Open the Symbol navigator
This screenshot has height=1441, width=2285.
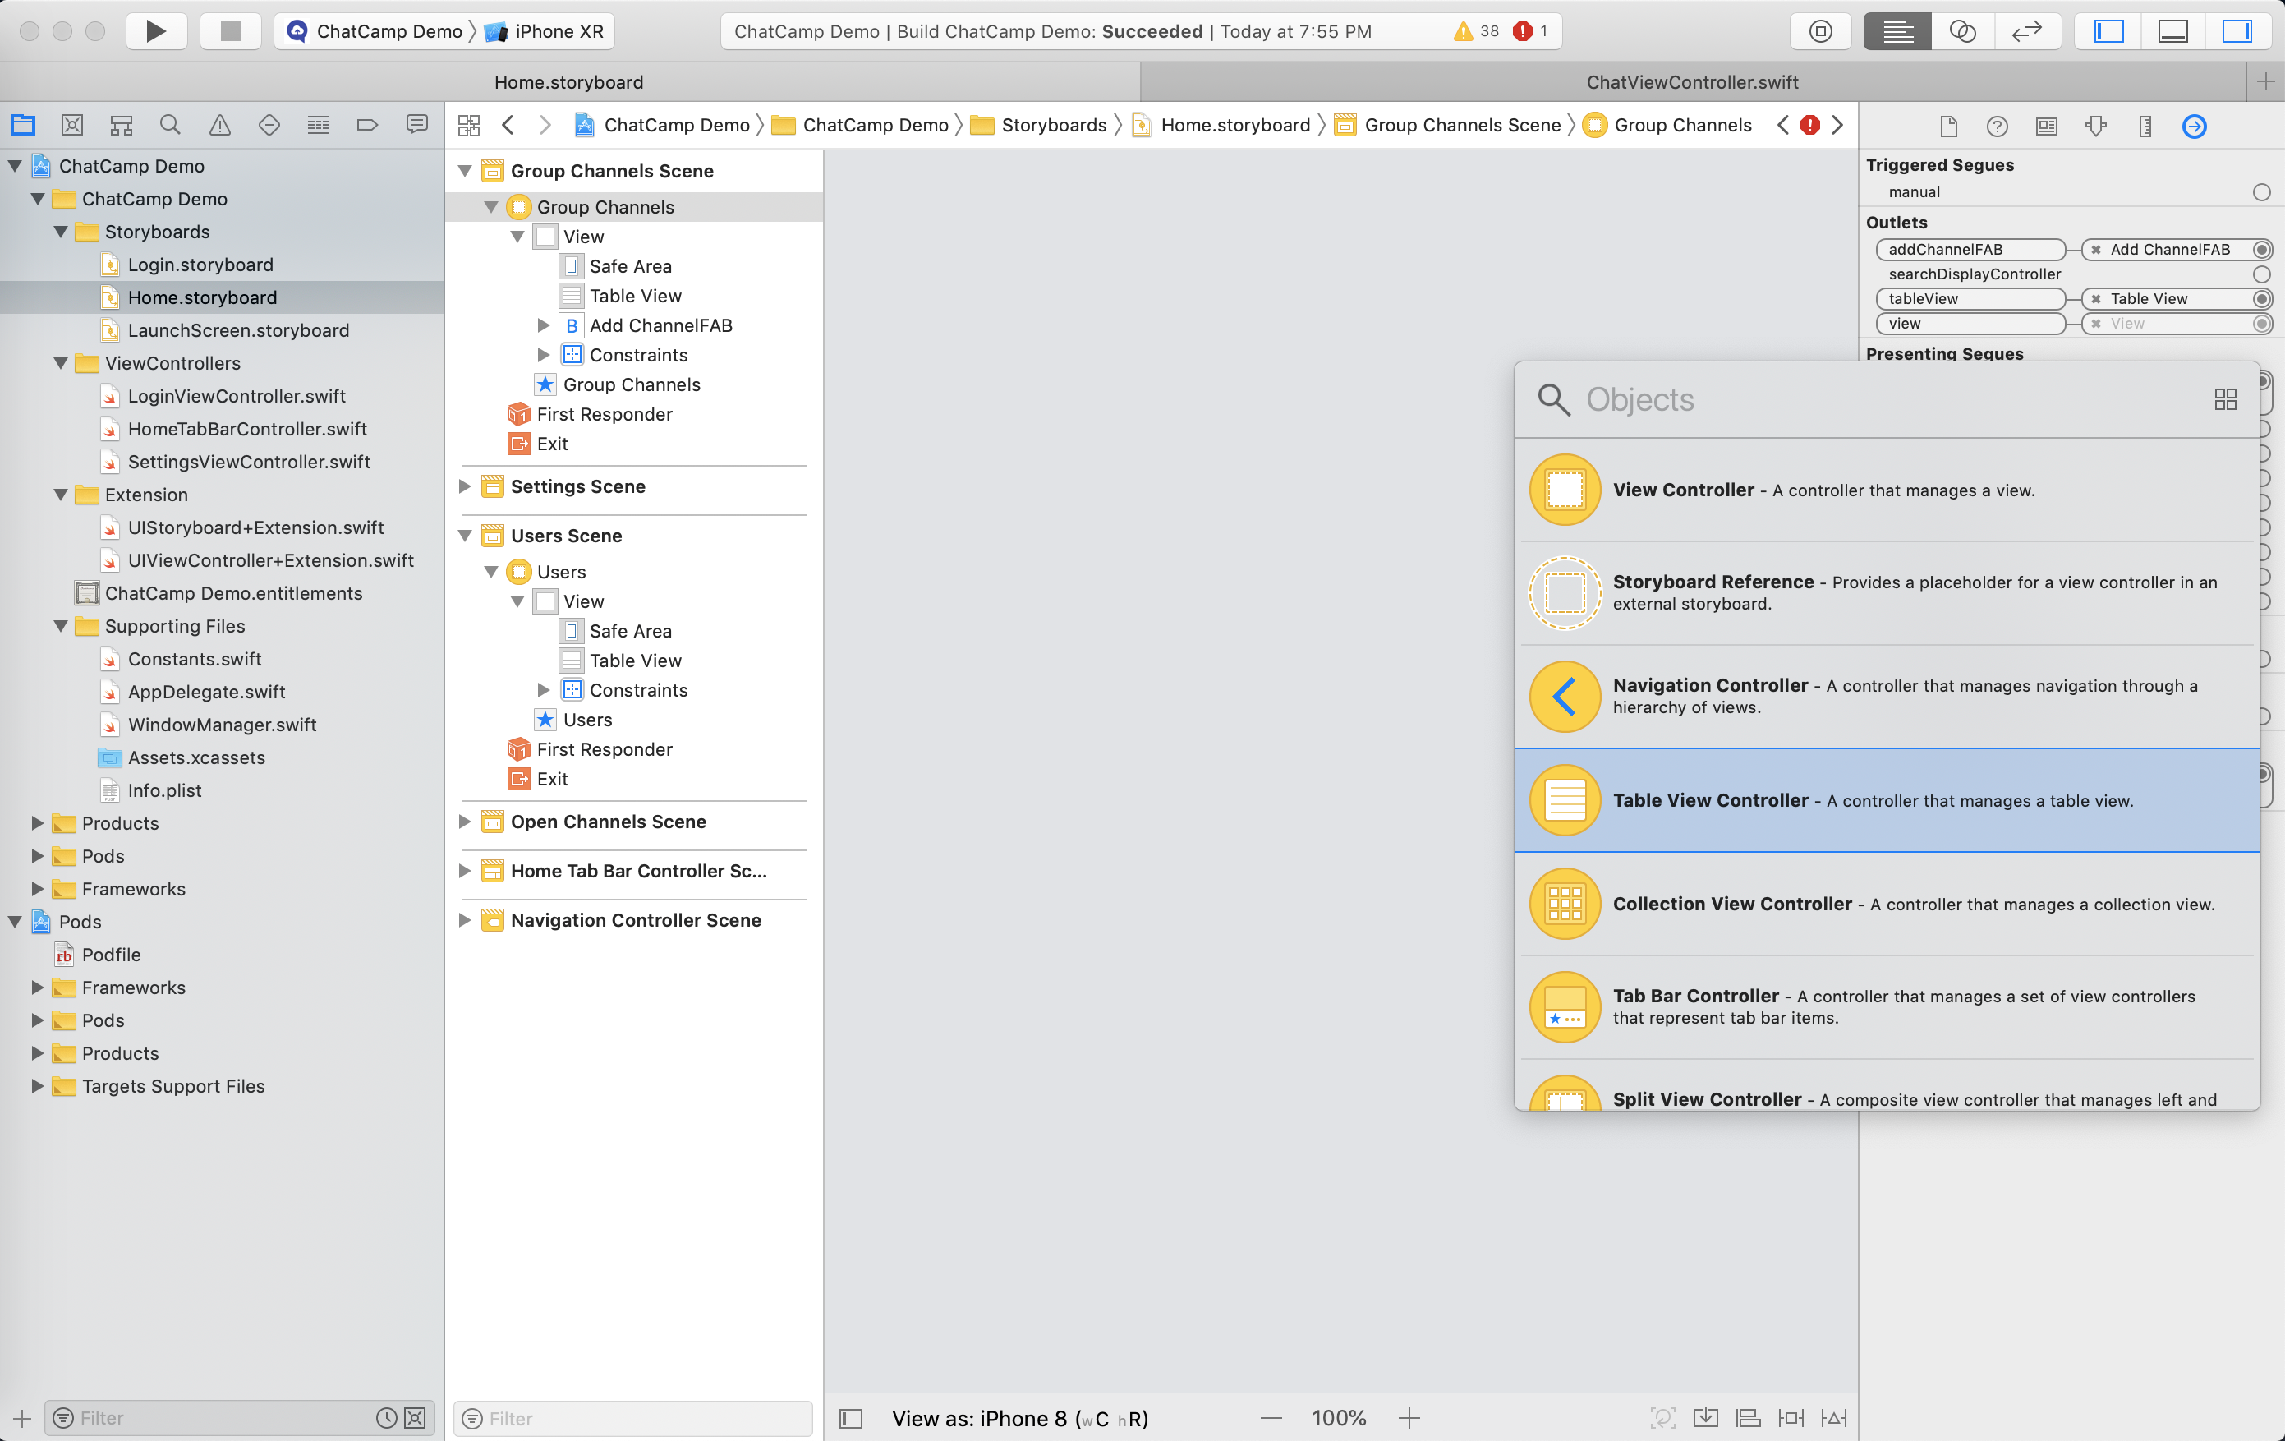(122, 124)
